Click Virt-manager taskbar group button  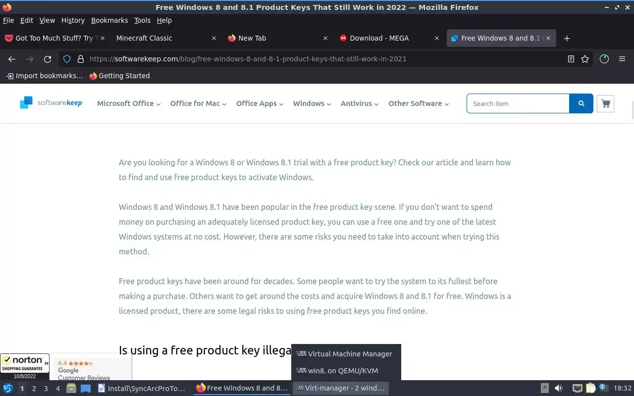pyautogui.click(x=341, y=389)
